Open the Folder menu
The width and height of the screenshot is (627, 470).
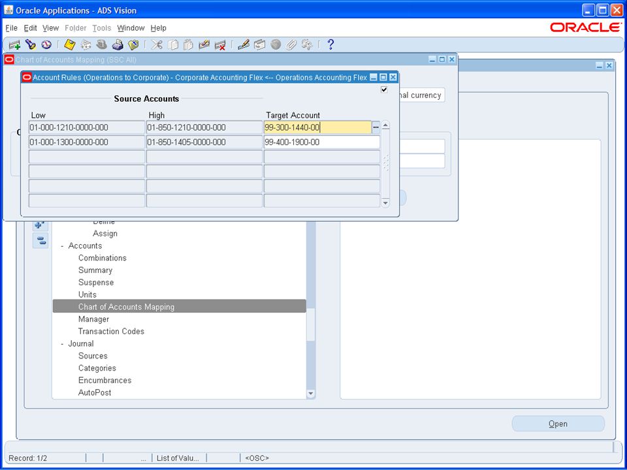pos(76,28)
